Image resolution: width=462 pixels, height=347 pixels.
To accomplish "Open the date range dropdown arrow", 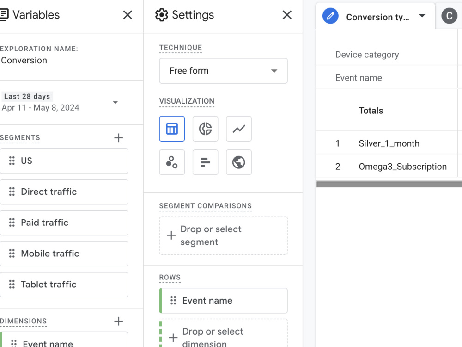I will click(x=115, y=102).
